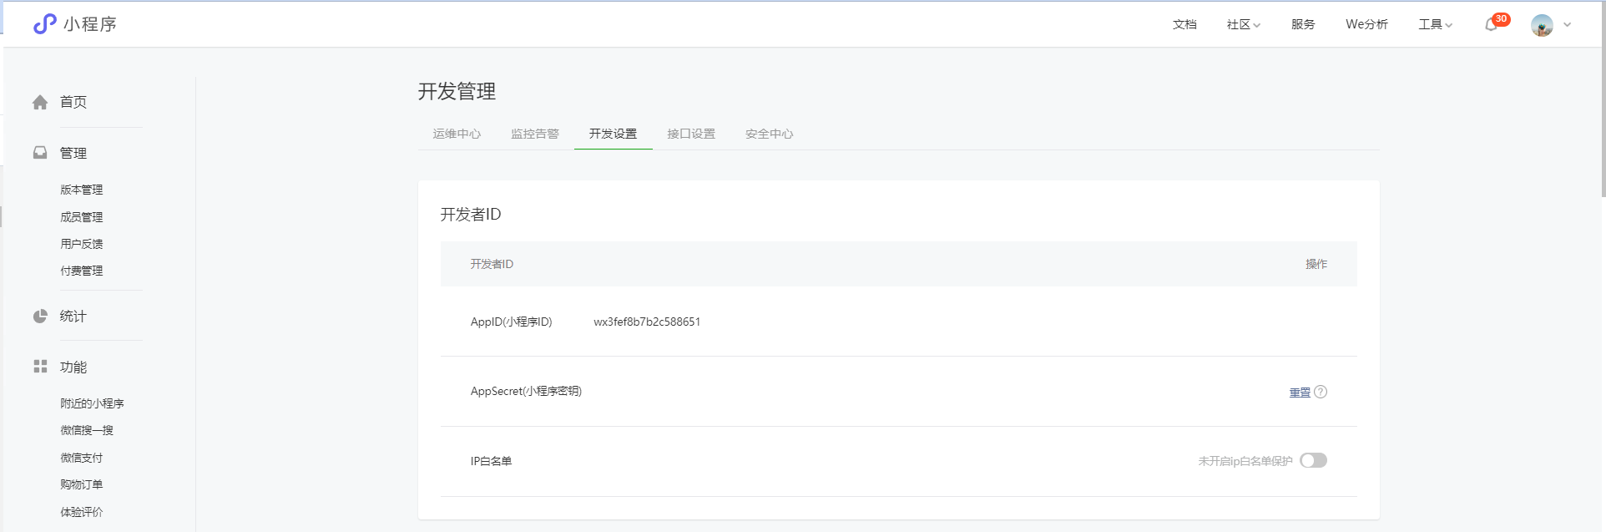
Task: Click the home icon beside 首页
Action: tap(40, 102)
